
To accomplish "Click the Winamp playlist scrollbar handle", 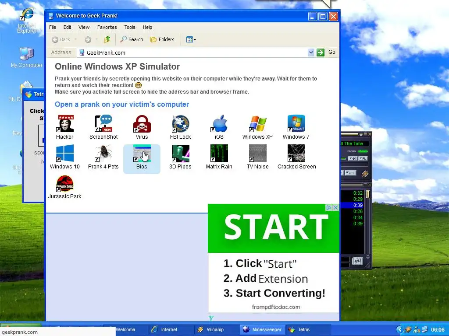I will point(368,194).
